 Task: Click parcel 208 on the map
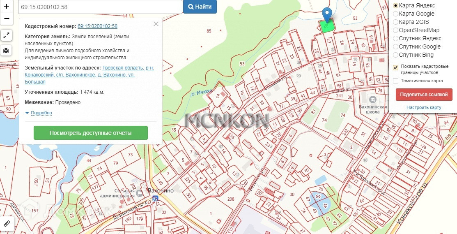click(x=231, y=199)
